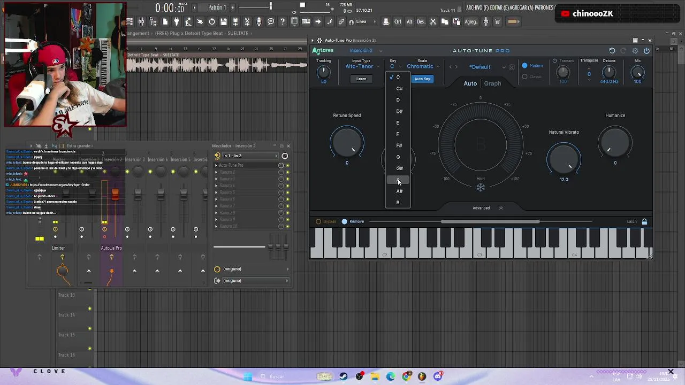Screen dimensions: 685x385
Task: Click the Hold snowflake freeze icon
Action: (481, 187)
